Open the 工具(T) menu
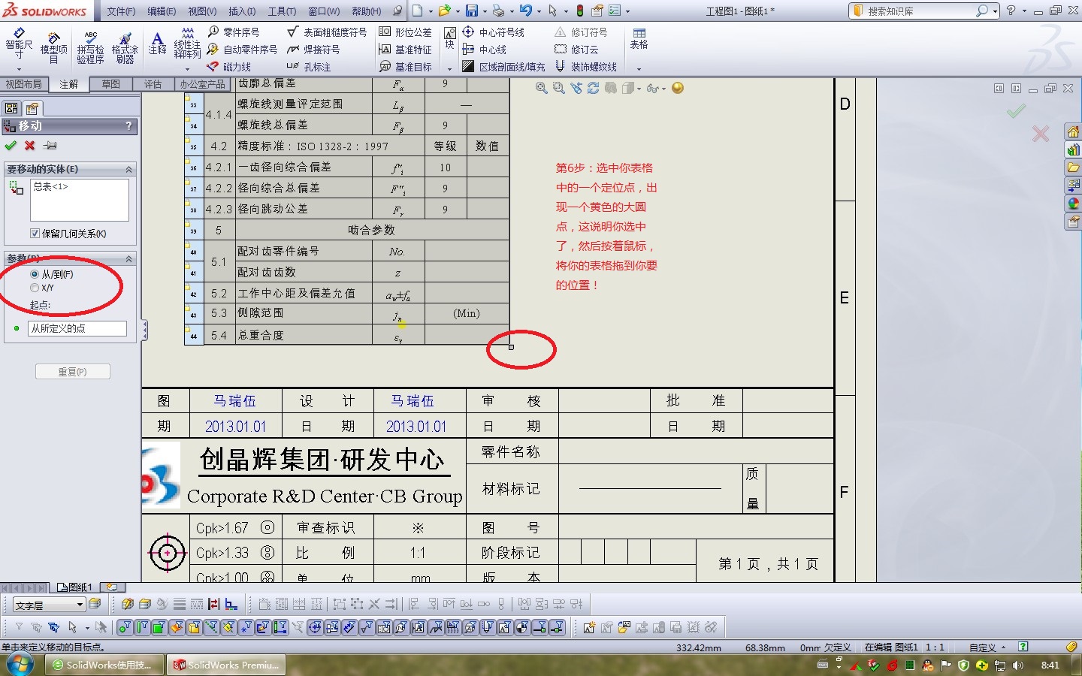This screenshot has height=676, width=1082. [x=282, y=11]
